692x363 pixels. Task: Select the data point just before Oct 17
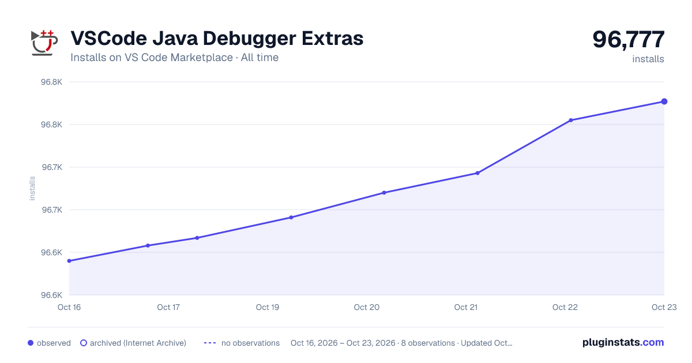(148, 245)
